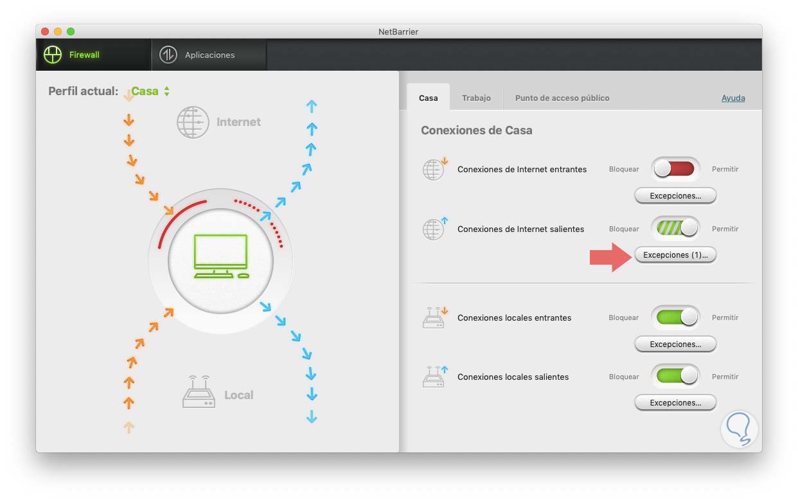Click Bloquear label for locales entrantes
798x500 pixels.
(x=624, y=317)
